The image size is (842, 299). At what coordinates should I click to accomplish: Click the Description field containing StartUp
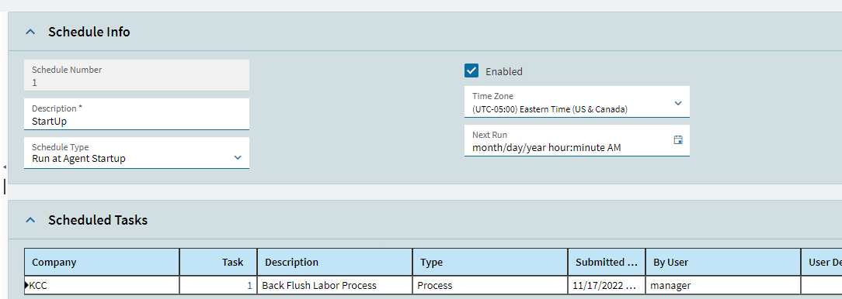click(x=137, y=114)
